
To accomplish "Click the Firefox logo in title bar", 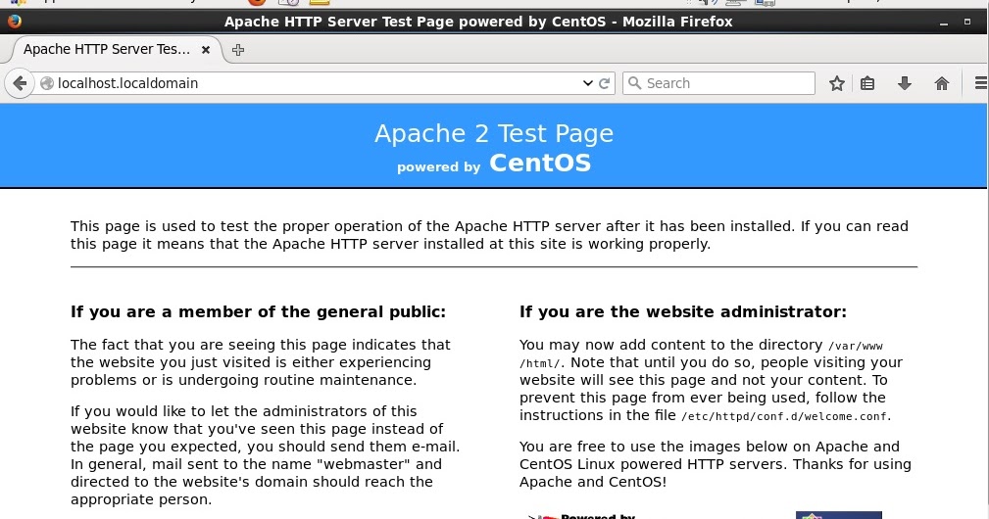I will [15, 22].
